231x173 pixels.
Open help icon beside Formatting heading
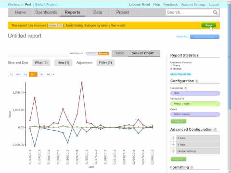(x=192, y=167)
